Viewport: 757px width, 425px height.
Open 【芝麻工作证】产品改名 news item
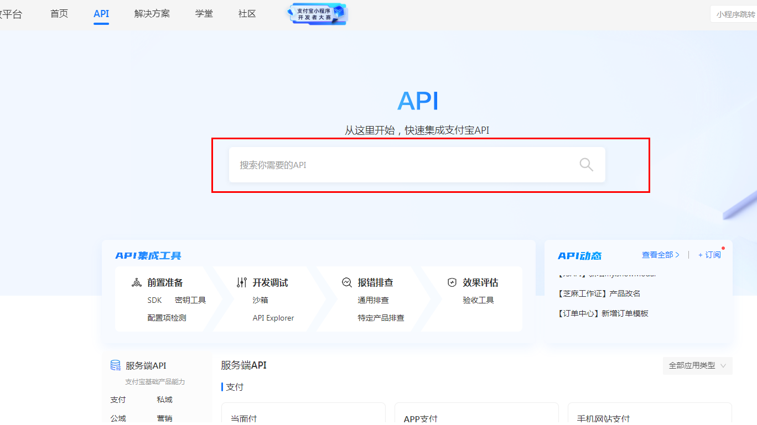[x=599, y=293]
